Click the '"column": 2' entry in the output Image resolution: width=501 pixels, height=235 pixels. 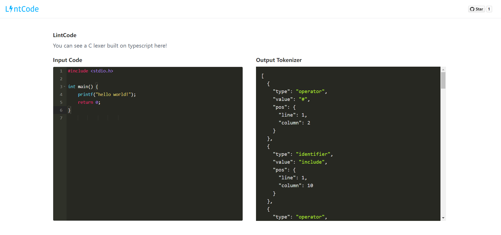[294, 123]
